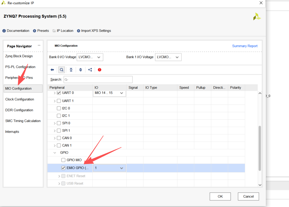Click the scroll up arrow of peripheral list

(x=260, y=93)
